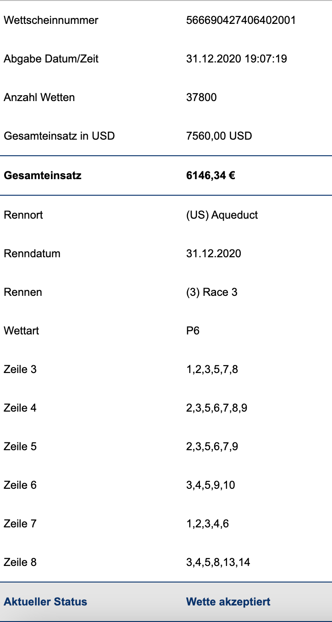Click Zeile 6 numbers 3,4,5,9,10
The image size is (332, 622).
pyautogui.click(x=210, y=485)
